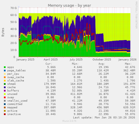Viewport: 139px width, 124px height.
Task: Select the committed legend label
Action: (x=15, y=104)
